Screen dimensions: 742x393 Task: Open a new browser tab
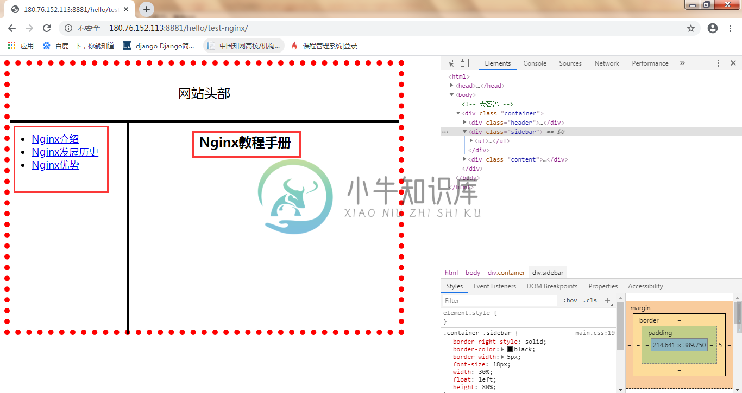coord(147,9)
